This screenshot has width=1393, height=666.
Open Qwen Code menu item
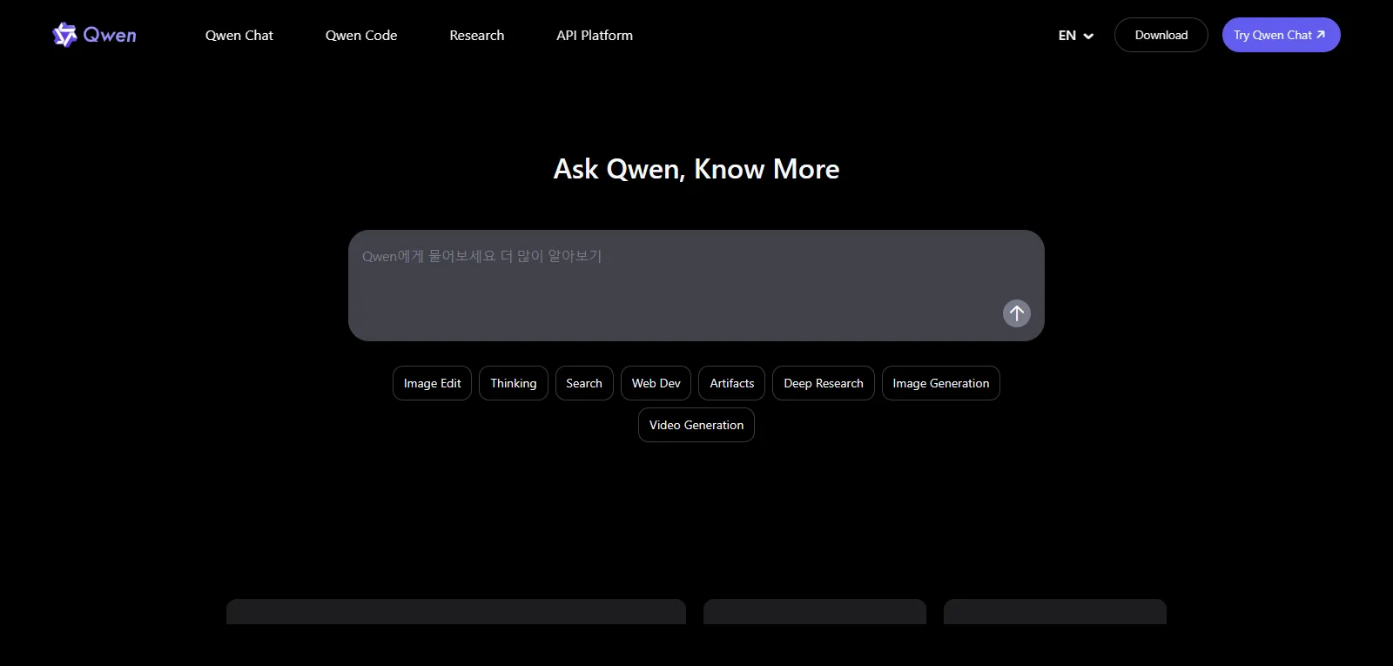360,36
